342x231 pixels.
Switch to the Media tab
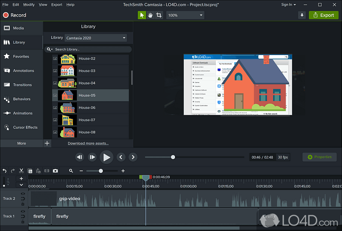tap(21, 28)
